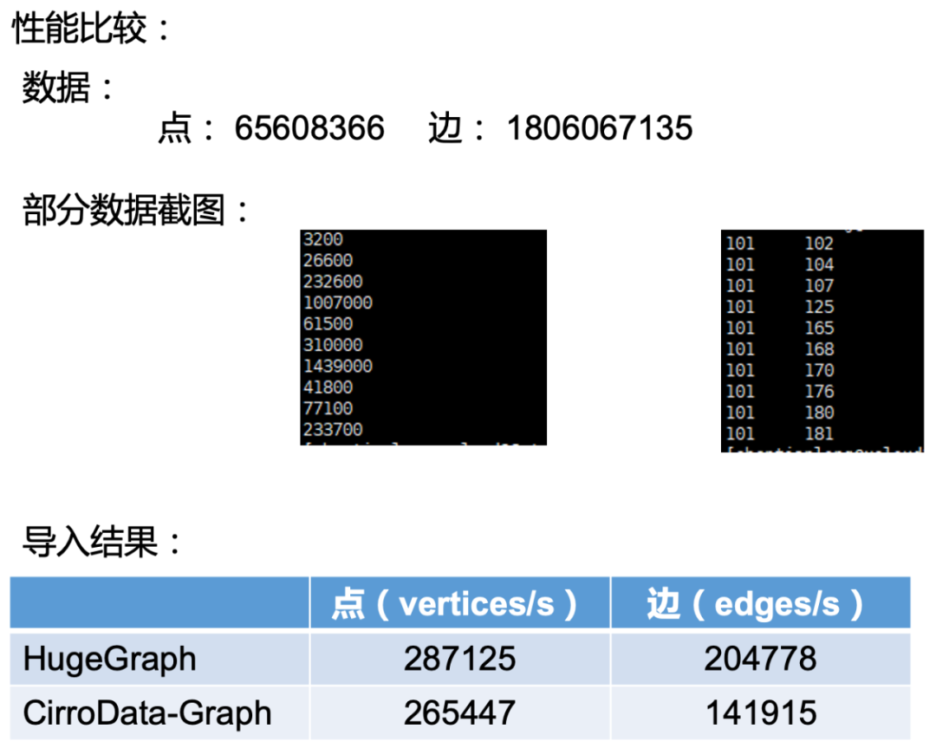Click value 1007000 in vertex screenshot
Screen dimensions: 936x748
click(x=337, y=302)
